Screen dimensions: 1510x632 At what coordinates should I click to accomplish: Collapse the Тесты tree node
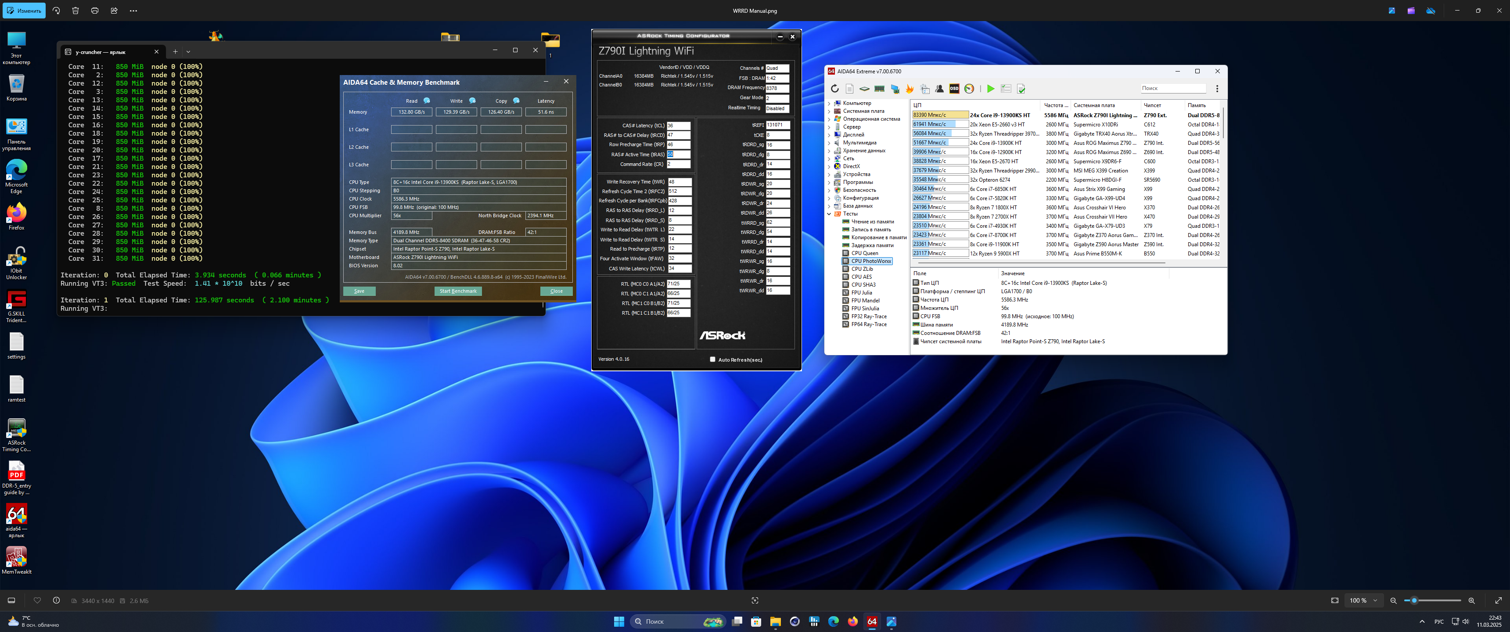tap(829, 214)
